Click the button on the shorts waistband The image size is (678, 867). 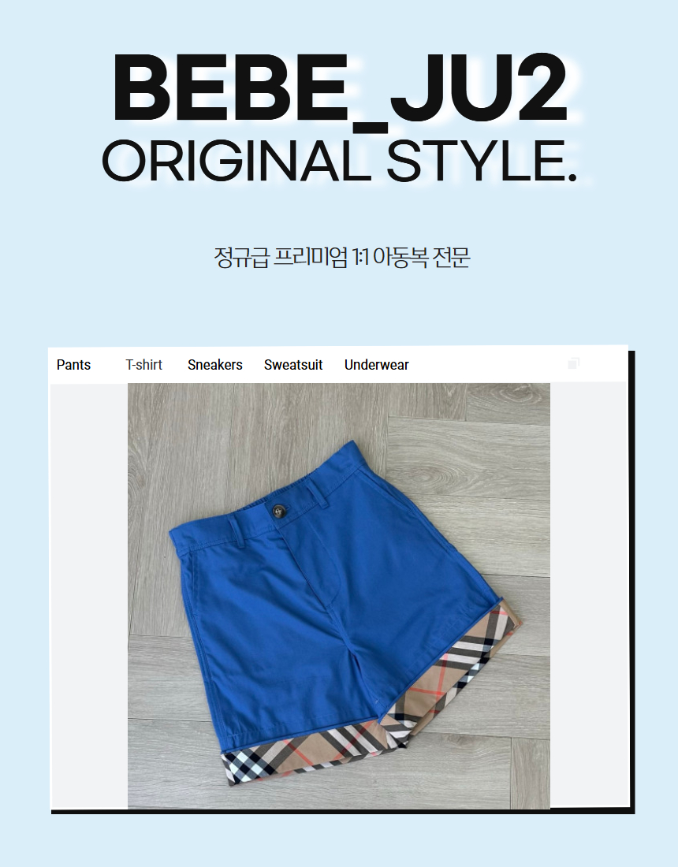[x=279, y=512]
